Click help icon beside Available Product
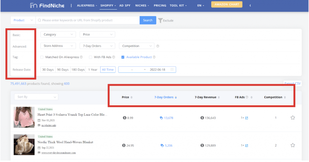This screenshot has height=162, width=309. click(154, 57)
